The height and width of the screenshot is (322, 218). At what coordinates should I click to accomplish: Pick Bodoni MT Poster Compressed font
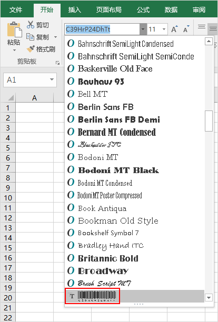(135, 195)
